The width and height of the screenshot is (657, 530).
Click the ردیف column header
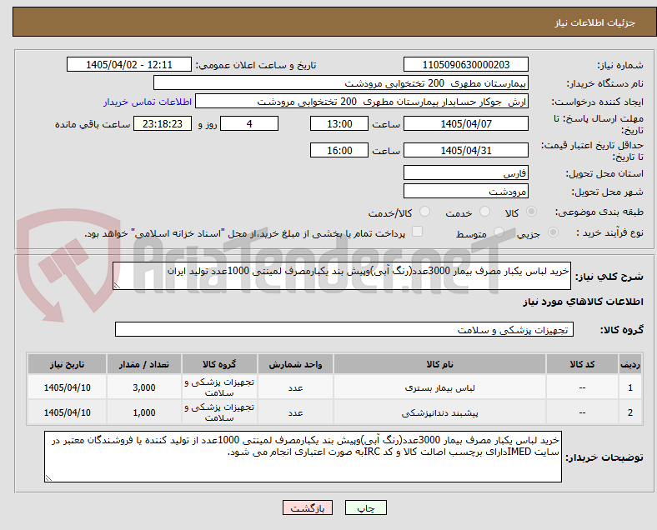click(x=629, y=364)
